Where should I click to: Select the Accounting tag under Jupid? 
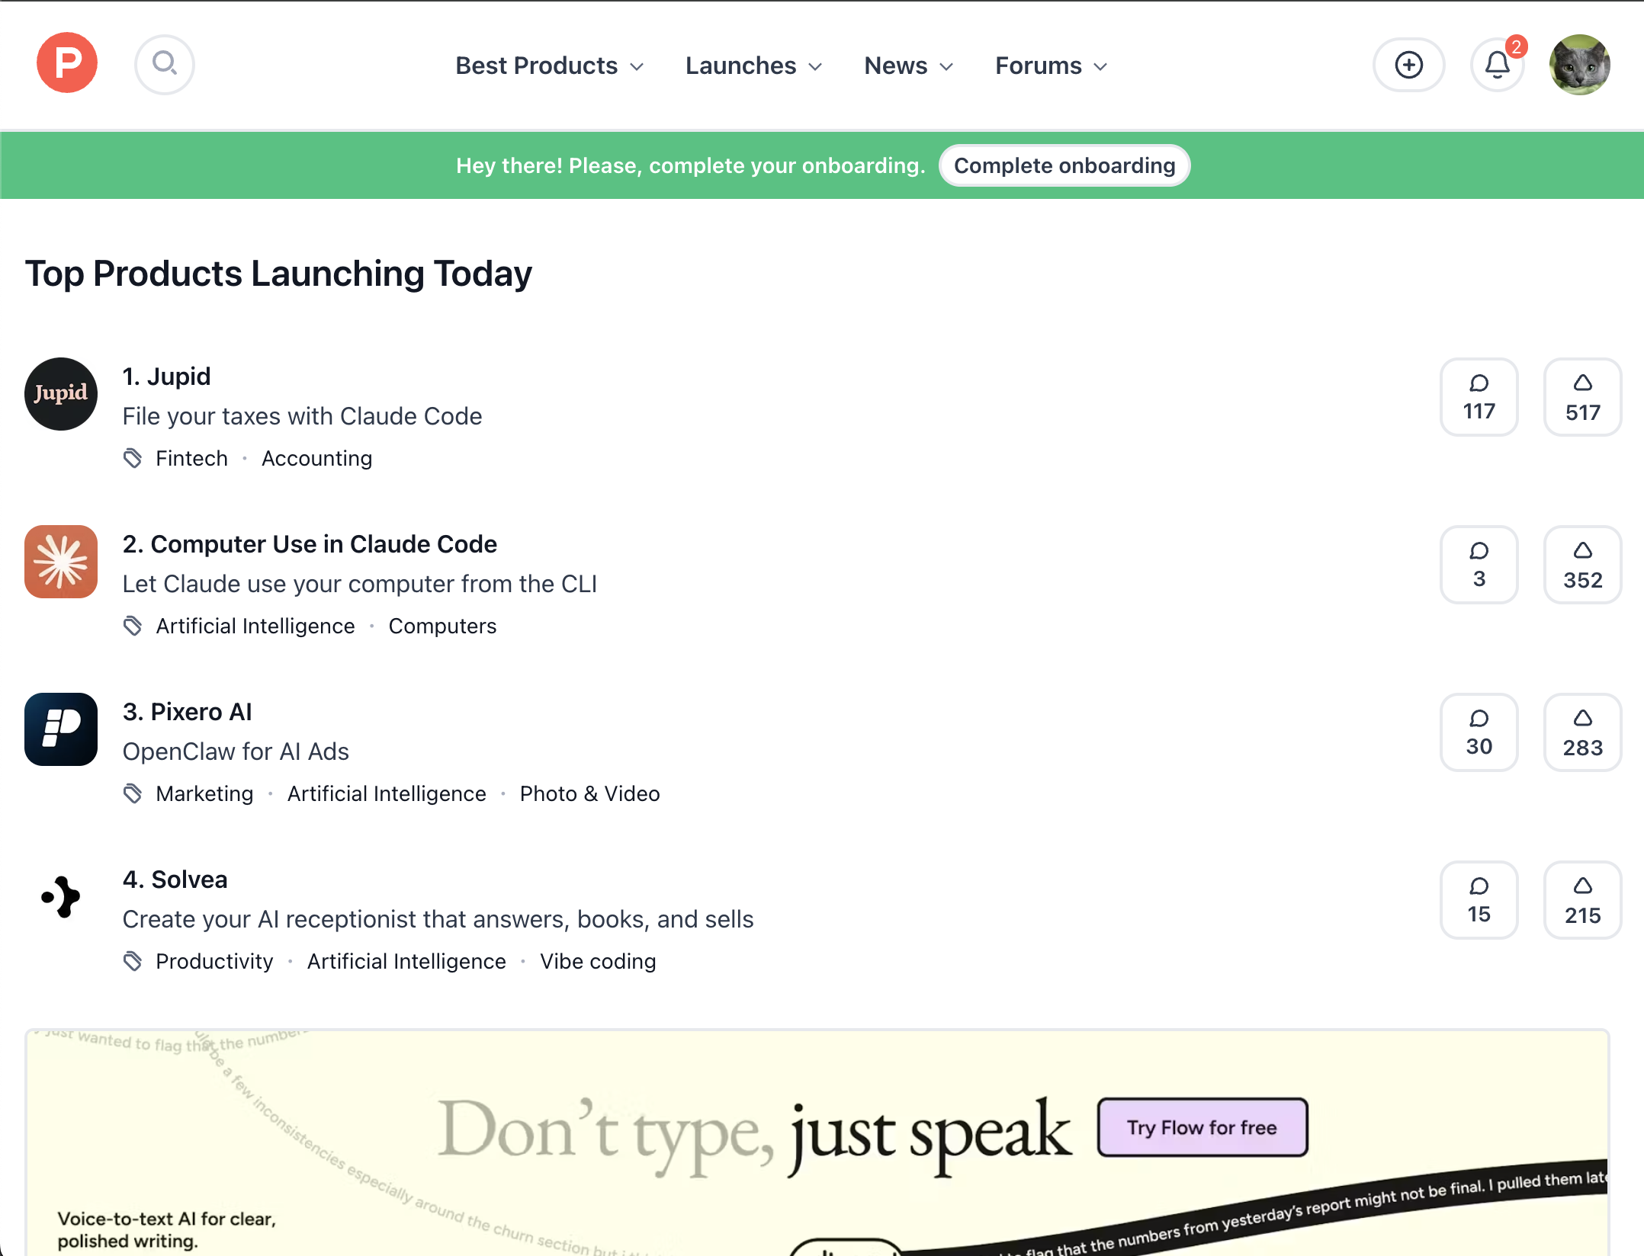(316, 458)
